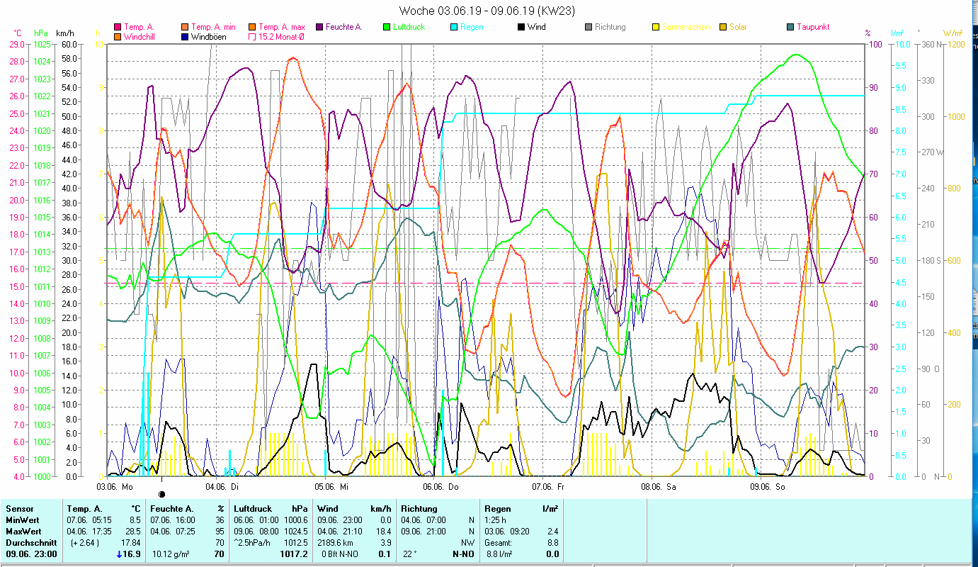
Task: Click the pressure trend ^2.5hPa/h
Action: tap(253, 543)
